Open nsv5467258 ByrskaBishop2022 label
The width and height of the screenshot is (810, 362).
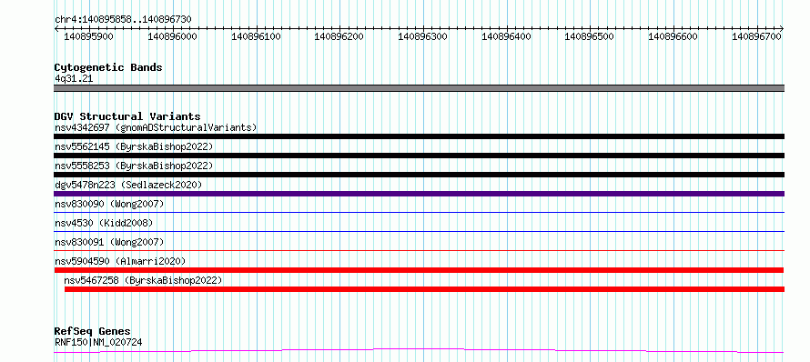143,280
